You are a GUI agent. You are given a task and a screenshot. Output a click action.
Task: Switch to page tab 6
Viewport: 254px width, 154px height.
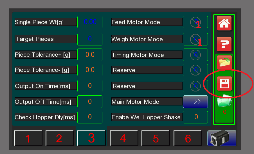(x=188, y=138)
